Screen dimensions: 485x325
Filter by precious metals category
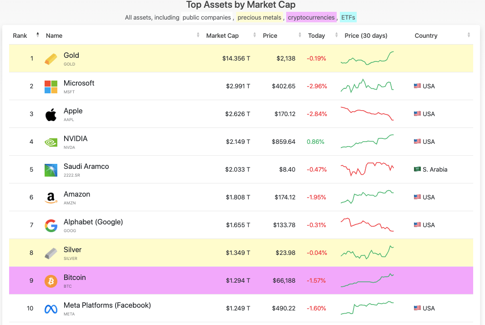tap(259, 17)
